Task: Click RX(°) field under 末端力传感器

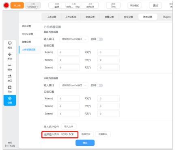Action: pyautogui.click(x=108, y=99)
